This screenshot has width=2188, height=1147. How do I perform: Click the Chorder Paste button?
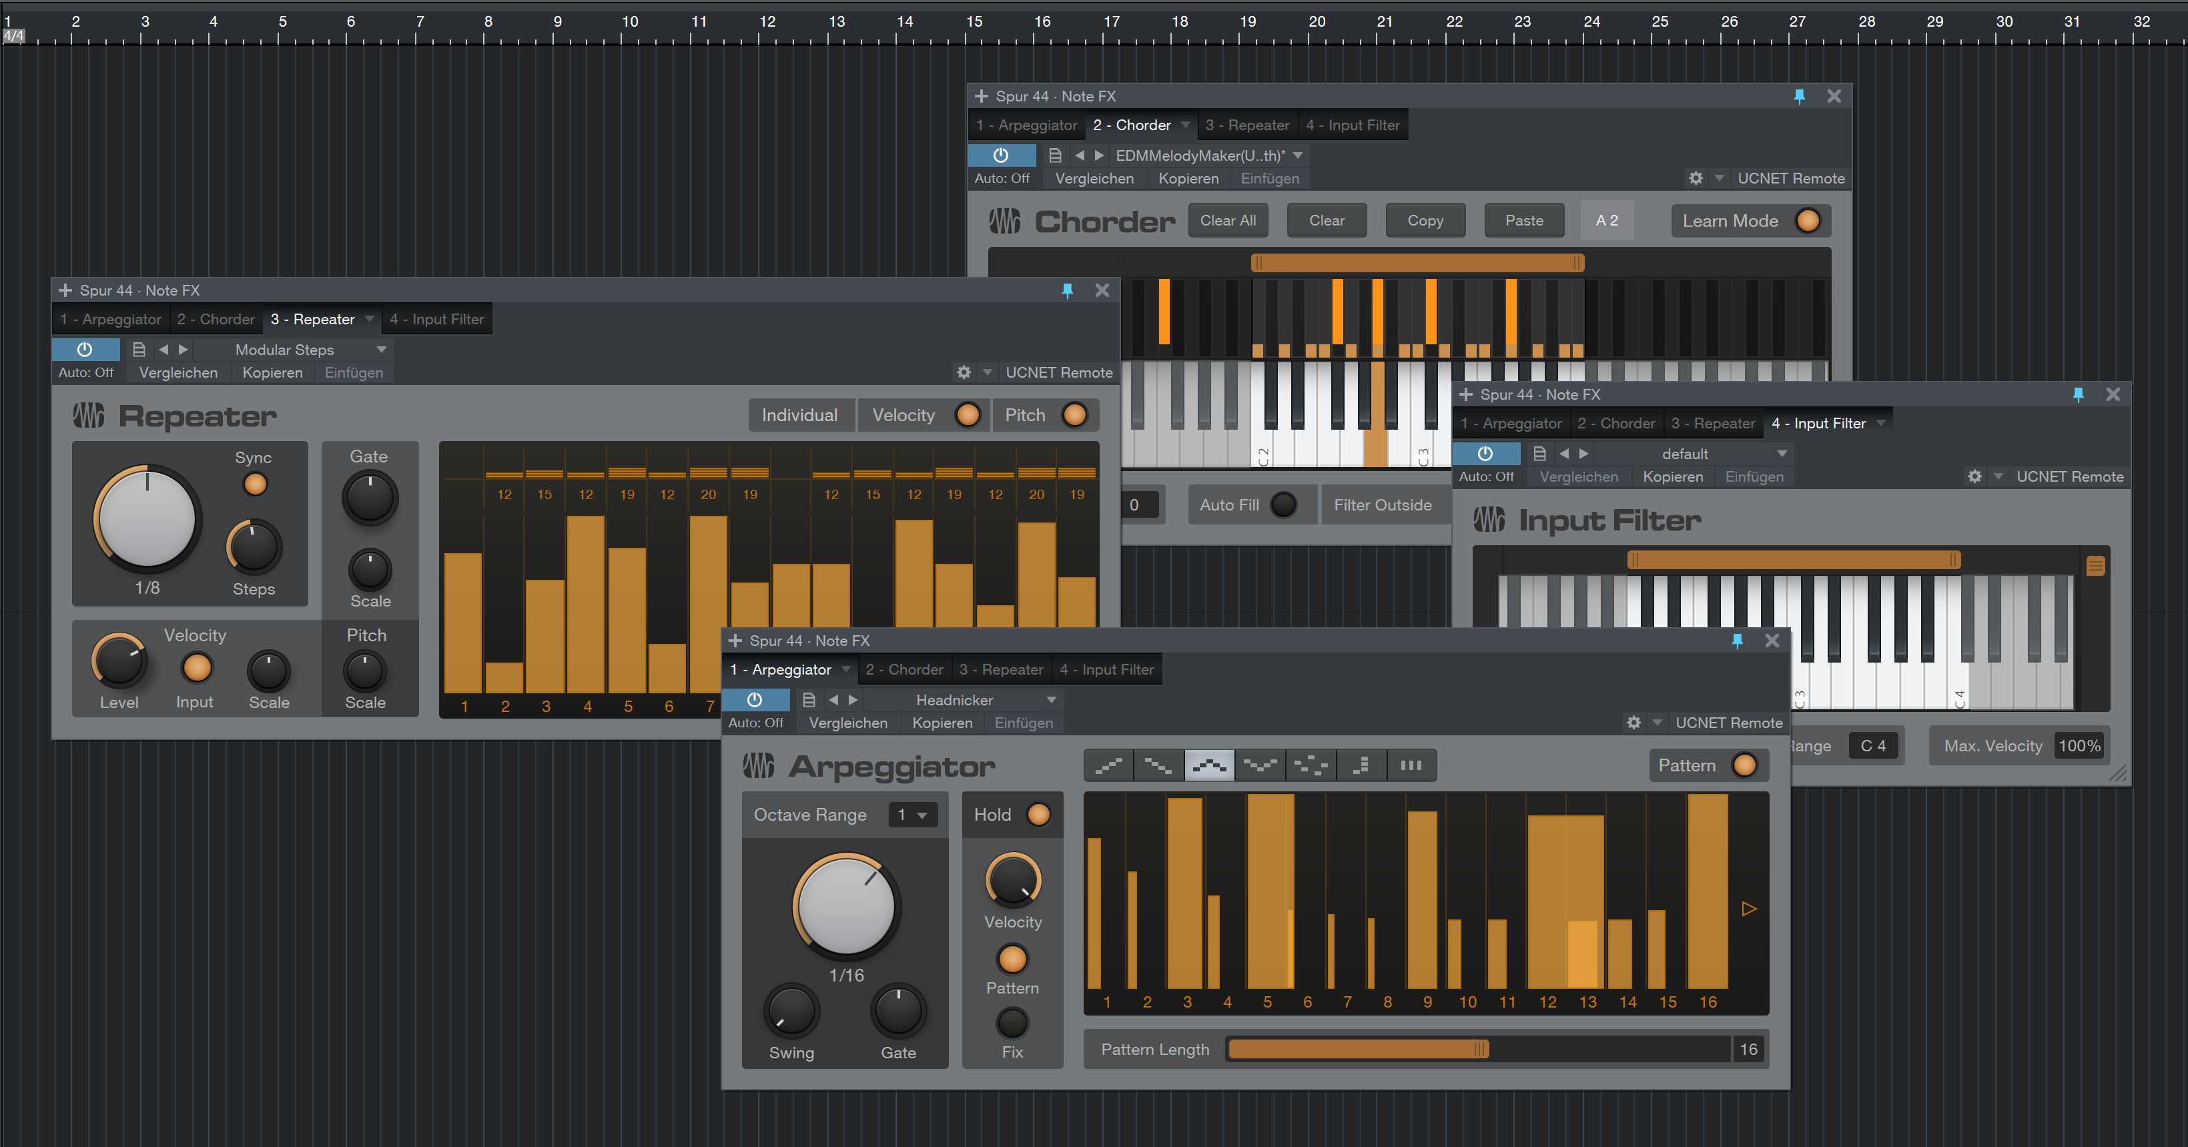point(1524,221)
